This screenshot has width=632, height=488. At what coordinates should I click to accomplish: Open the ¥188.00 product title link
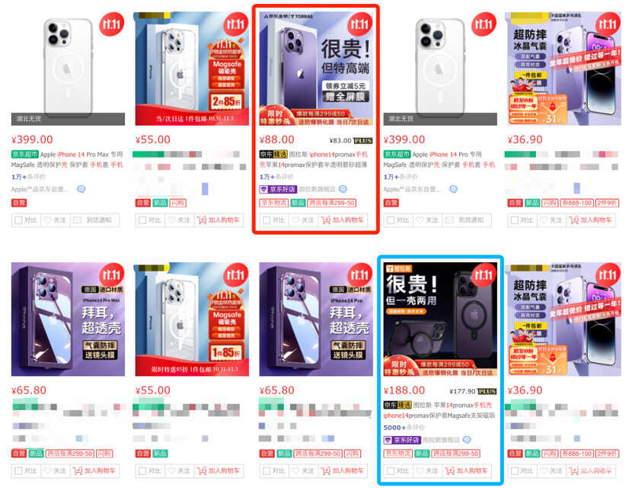point(439,410)
